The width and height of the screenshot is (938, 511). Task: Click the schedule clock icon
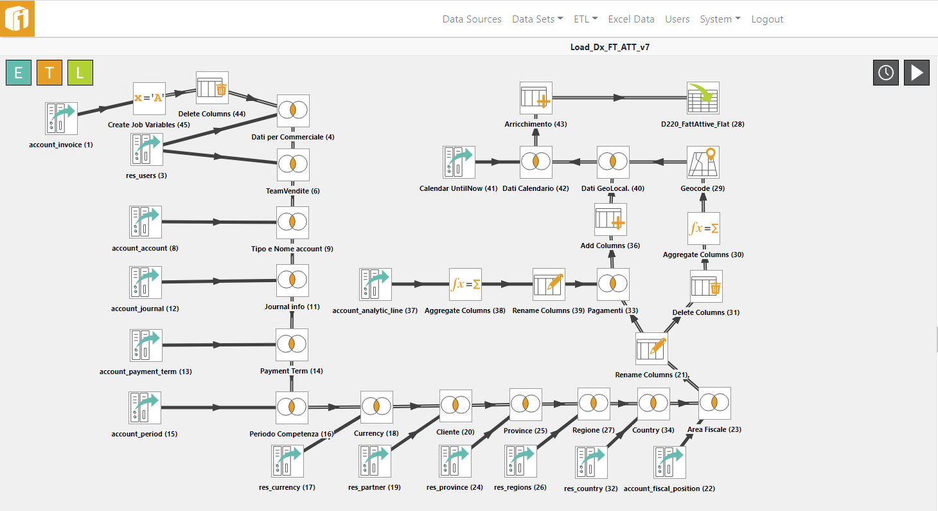[885, 72]
